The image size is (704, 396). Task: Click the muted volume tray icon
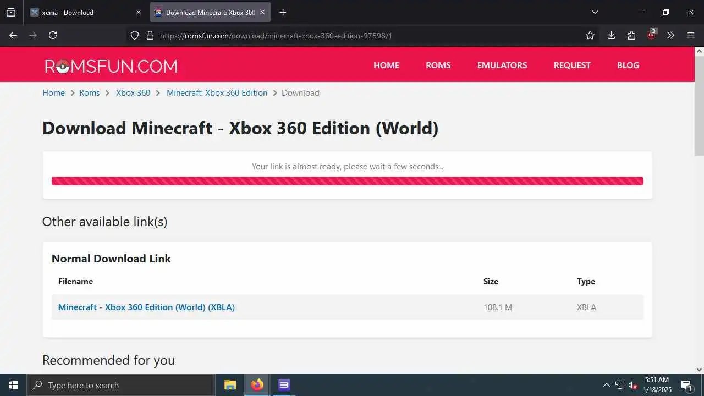pyautogui.click(x=632, y=385)
